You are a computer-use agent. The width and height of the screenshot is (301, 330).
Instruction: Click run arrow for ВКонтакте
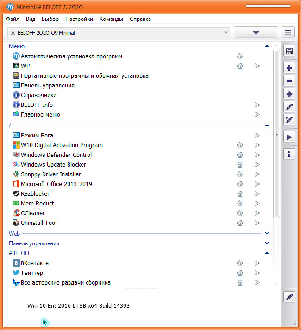(x=257, y=263)
